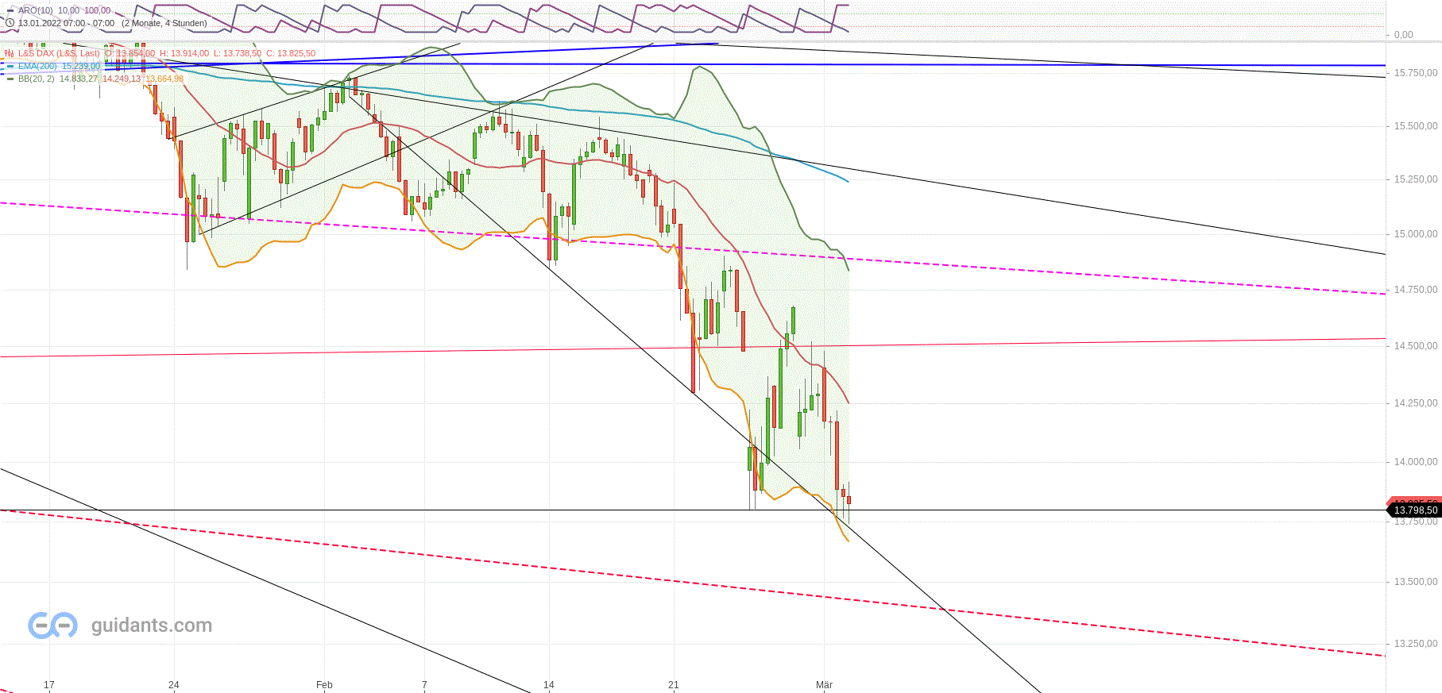Click the upper Bollinger value 14.833,27
1442x693 pixels.
tap(79, 79)
